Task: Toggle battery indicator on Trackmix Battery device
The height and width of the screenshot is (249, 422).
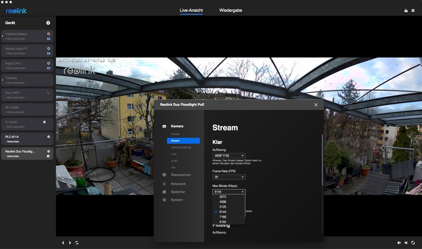Action: point(49,39)
